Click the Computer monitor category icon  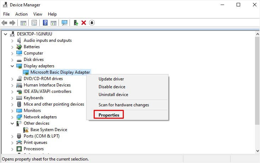(19, 53)
